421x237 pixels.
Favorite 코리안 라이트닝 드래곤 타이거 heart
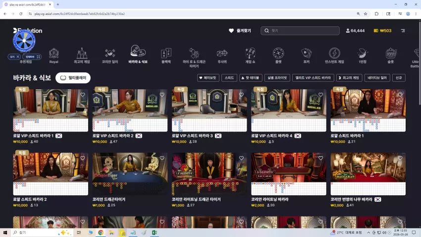tap(241, 158)
